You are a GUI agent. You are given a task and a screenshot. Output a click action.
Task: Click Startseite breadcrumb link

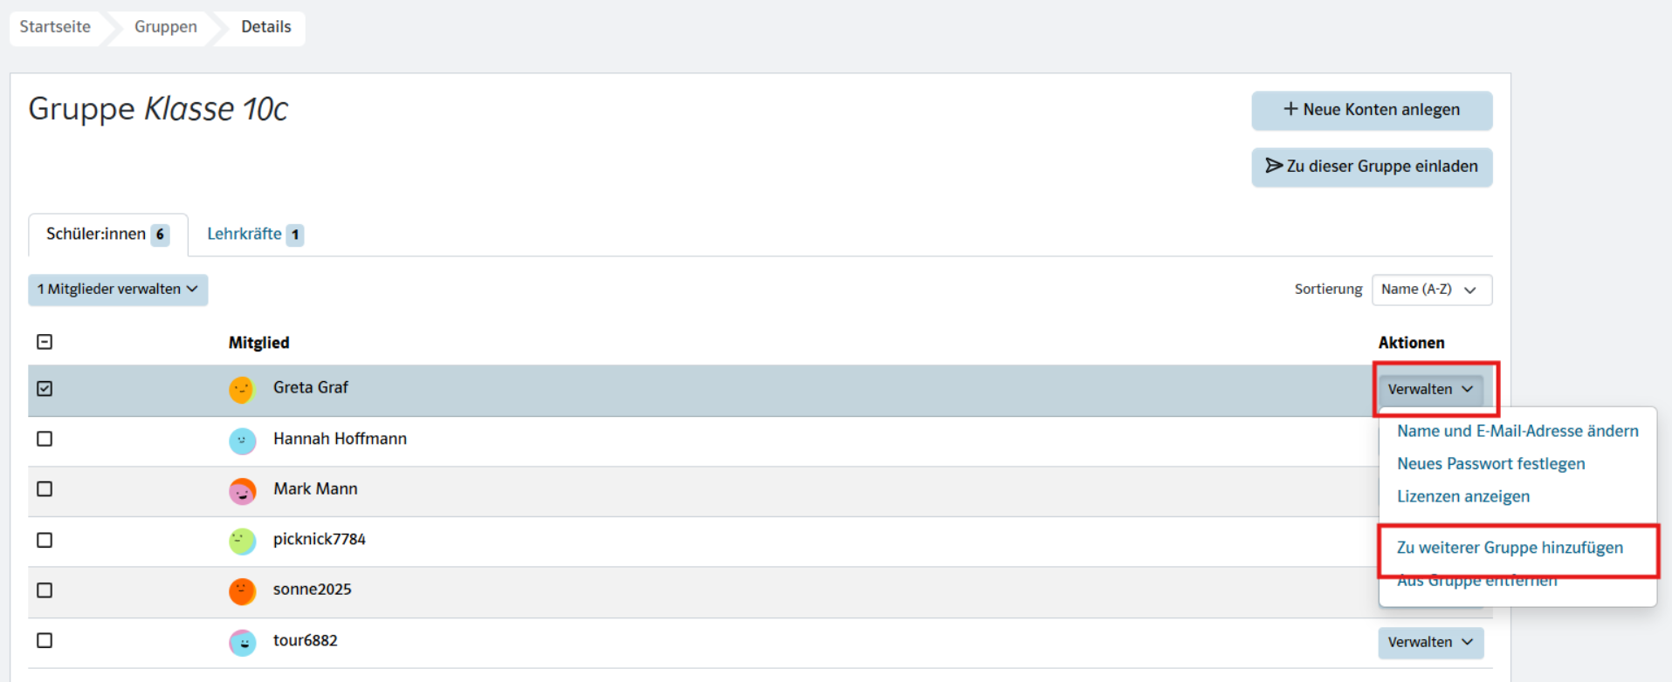pos(55,27)
